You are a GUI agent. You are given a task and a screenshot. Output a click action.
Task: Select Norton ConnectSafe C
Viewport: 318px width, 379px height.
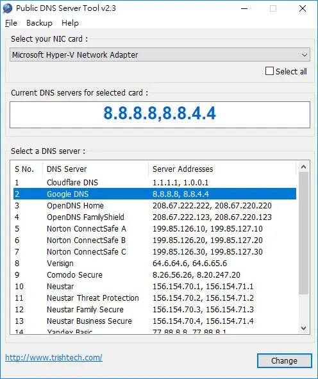point(155,252)
